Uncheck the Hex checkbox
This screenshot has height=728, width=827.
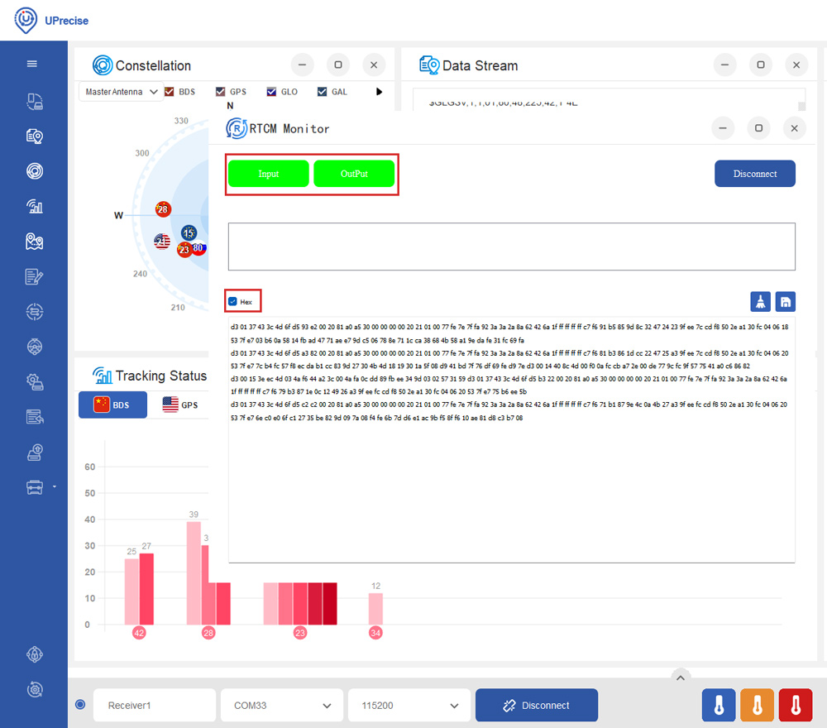click(x=233, y=302)
